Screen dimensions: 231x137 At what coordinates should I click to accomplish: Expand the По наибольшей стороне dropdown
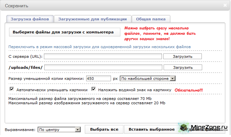coord(148,79)
